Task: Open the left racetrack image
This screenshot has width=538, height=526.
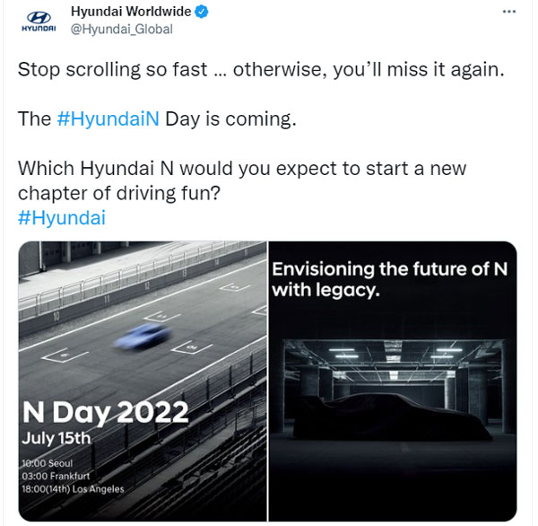Action: click(x=143, y=296)
